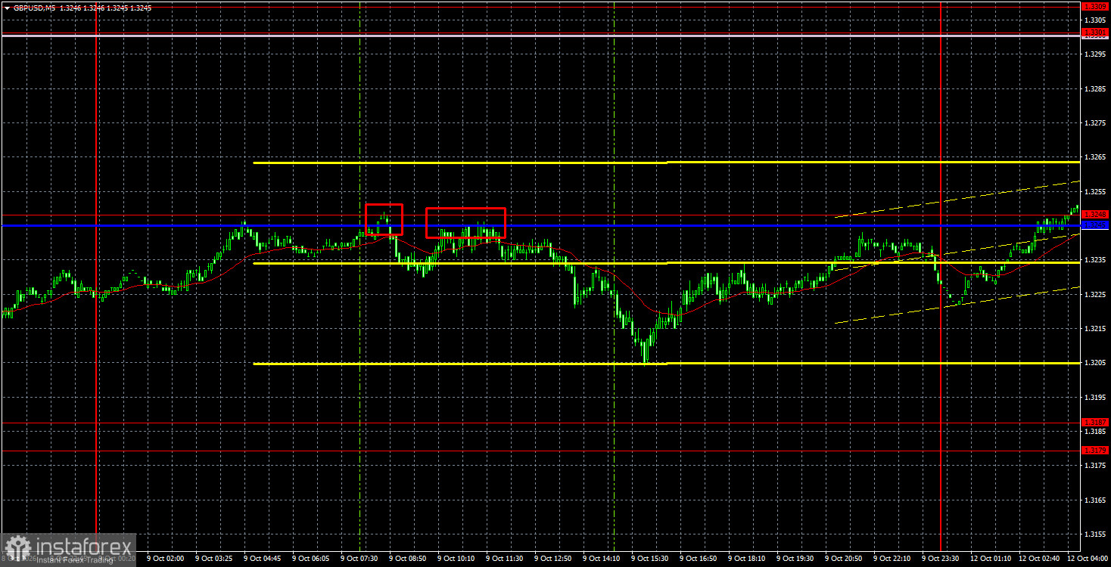Click the red 1.3309 price level tag
This screenshot has width=1111, height=567.
1096,6
